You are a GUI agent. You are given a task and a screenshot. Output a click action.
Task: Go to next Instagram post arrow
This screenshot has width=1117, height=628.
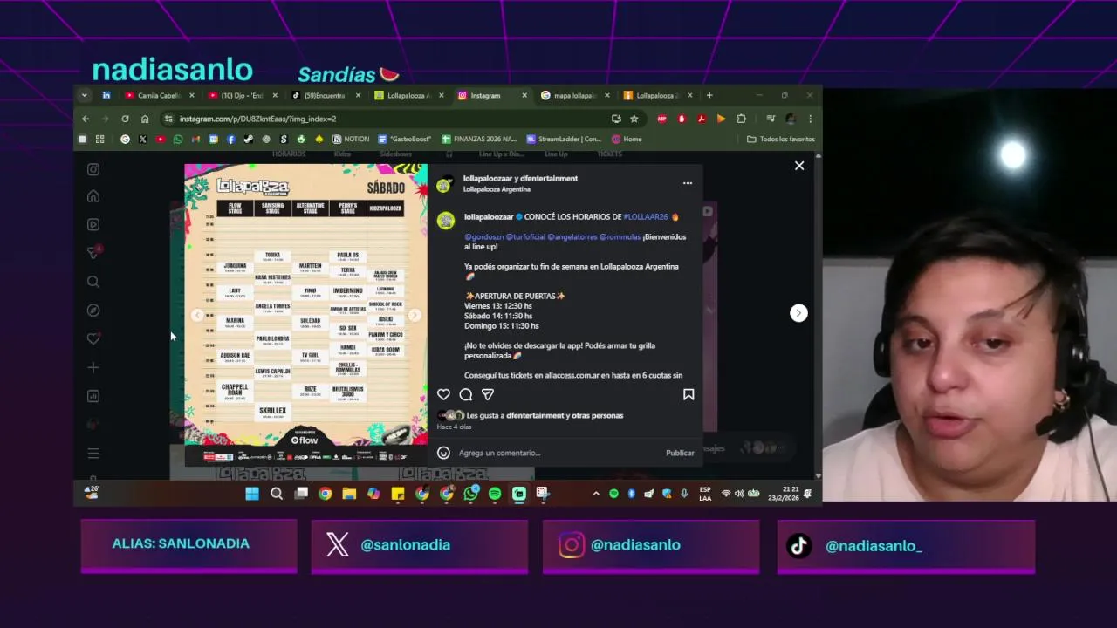coord(798,313)
